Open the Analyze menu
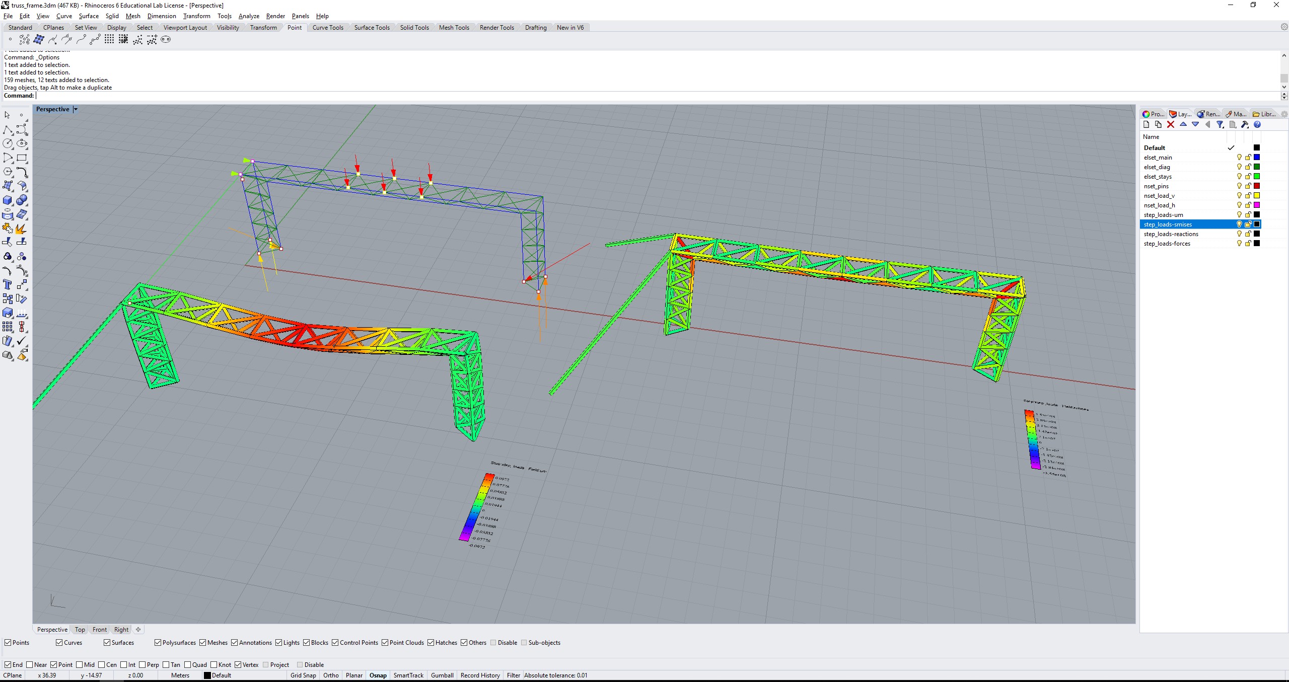The width and height of the screenshot is (1289, 682). [249, 16]
